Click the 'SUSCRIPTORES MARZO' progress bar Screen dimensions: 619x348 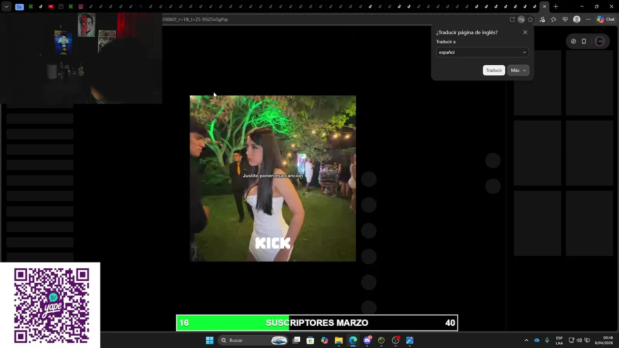pyautogui.click(x=317, y=323)
